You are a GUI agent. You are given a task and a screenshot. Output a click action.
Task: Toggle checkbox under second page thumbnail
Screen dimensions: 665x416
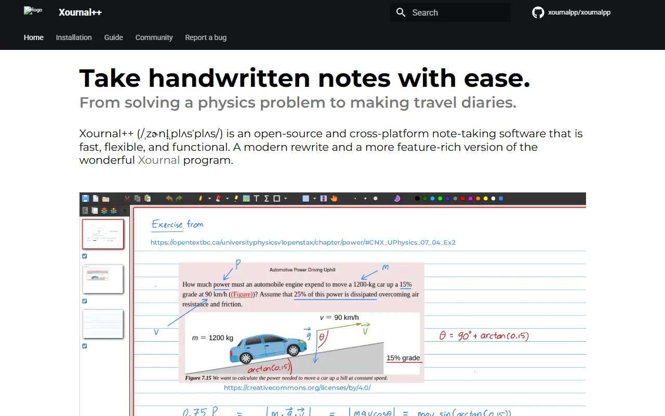[x=85, y=301]
